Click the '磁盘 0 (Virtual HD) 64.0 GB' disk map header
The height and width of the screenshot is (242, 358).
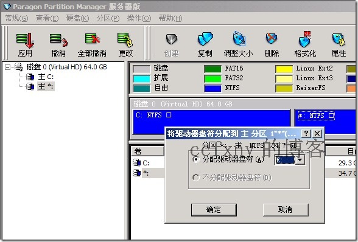click(x=183, y=104)
